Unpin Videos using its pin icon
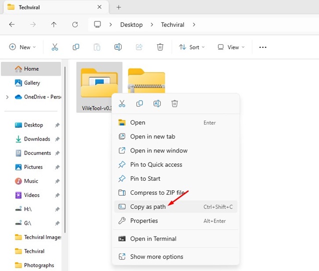The height and width of the screenshot is (271, 319). pyautogui.click(x=57, y=195)
